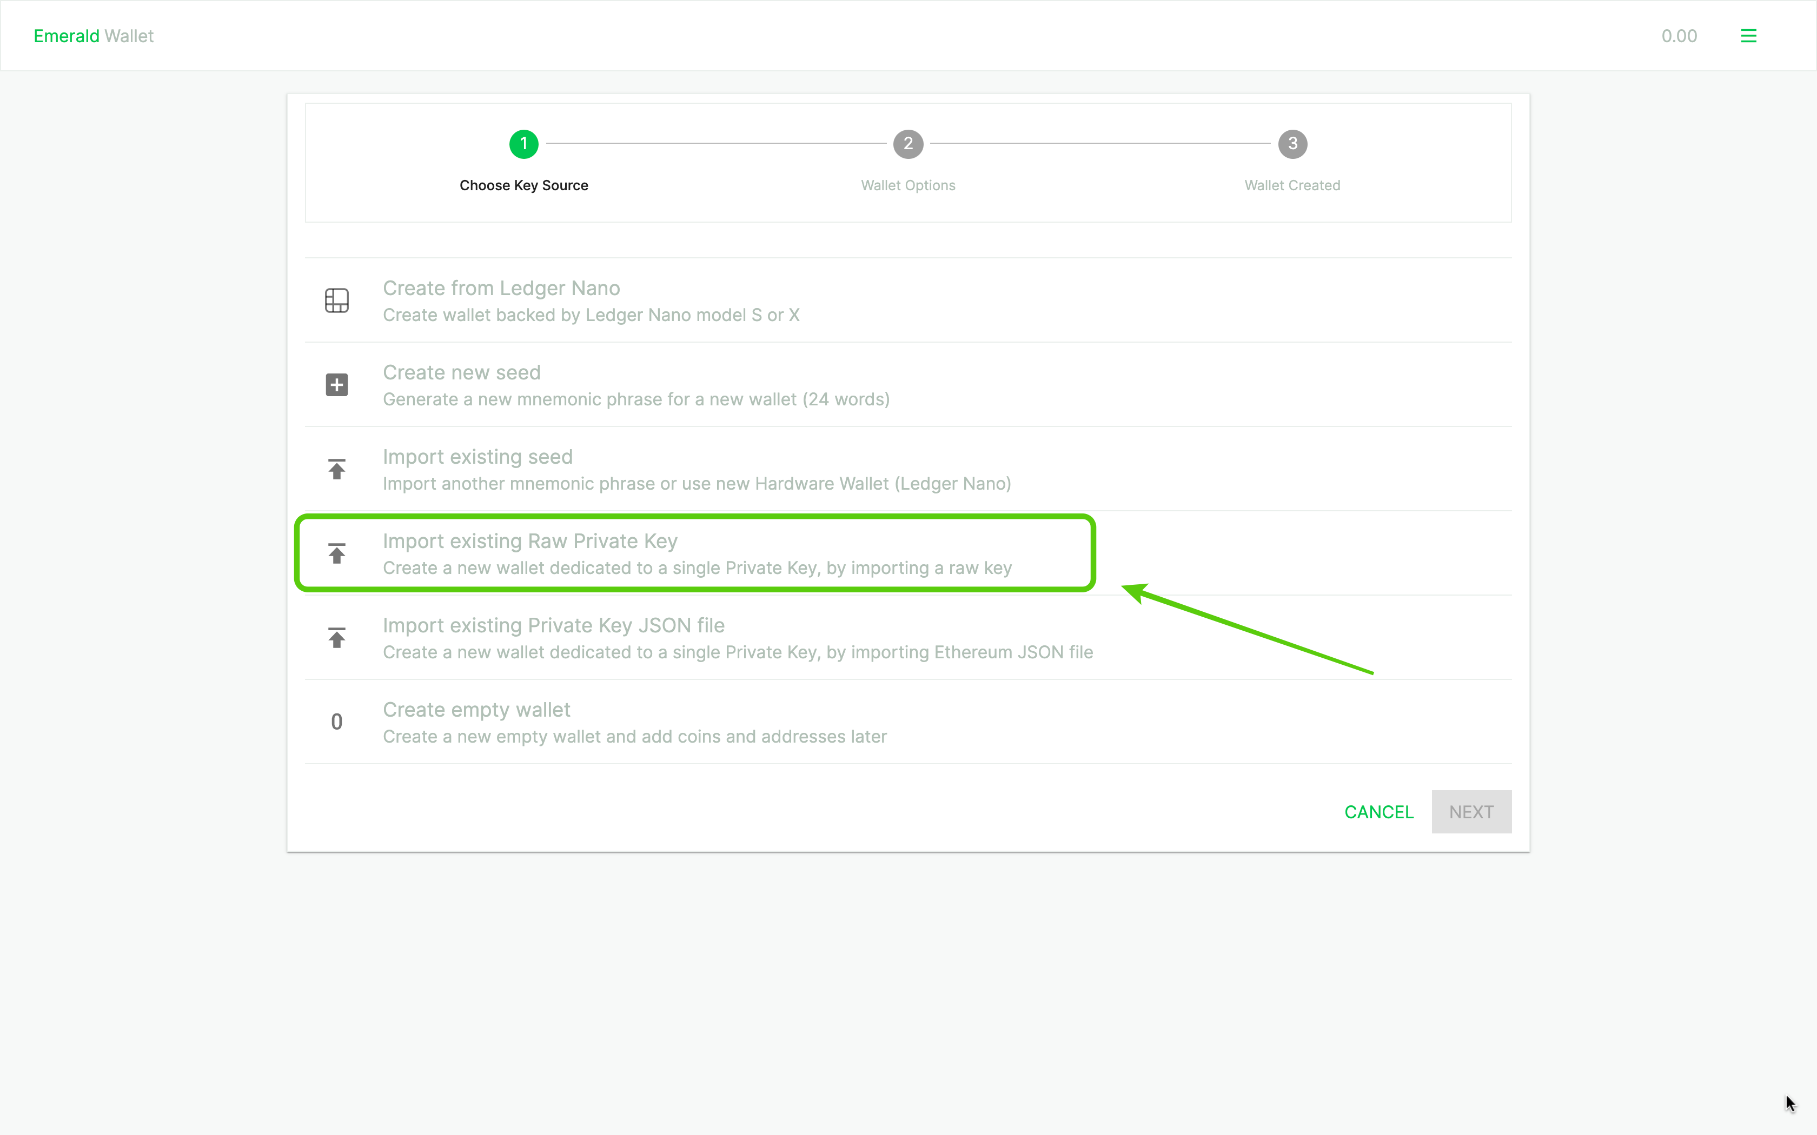Click the CANCEL button to abort
The height and width of the screenshot is (1135, 1817).
pyautogui.click(x=1379, y=811)
